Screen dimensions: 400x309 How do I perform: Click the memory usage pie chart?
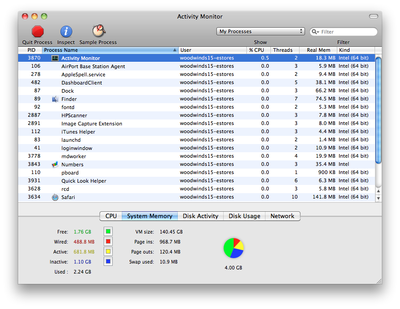coord(233,248)
